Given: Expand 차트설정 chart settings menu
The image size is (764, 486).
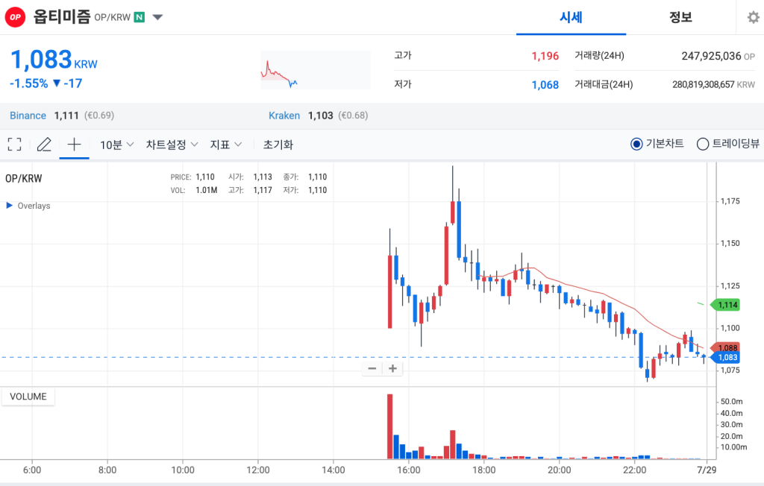Looking at the screenshot, I should pyautogui.click(x=172, y=145).
